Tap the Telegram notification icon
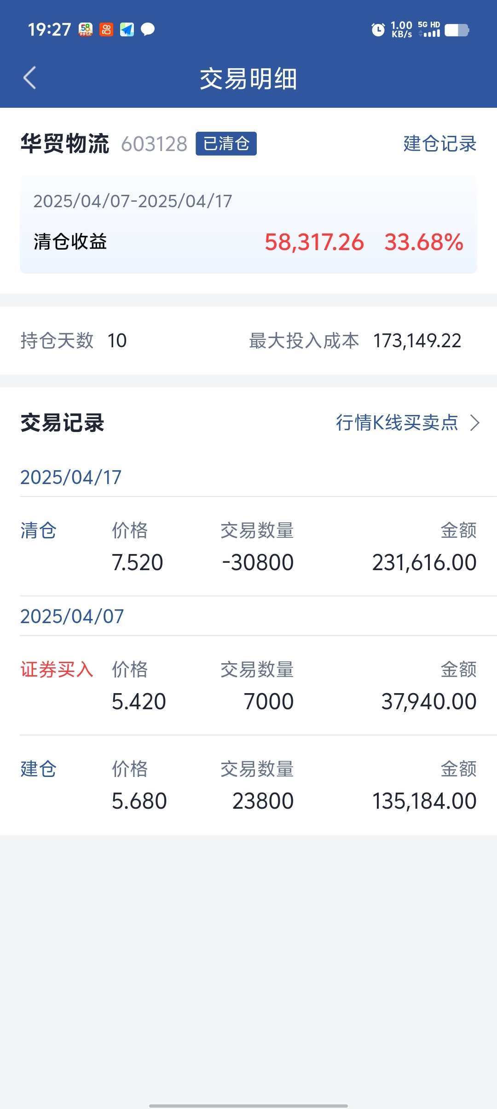Screen dimensions: 497x1109 (x=127, y=29)
